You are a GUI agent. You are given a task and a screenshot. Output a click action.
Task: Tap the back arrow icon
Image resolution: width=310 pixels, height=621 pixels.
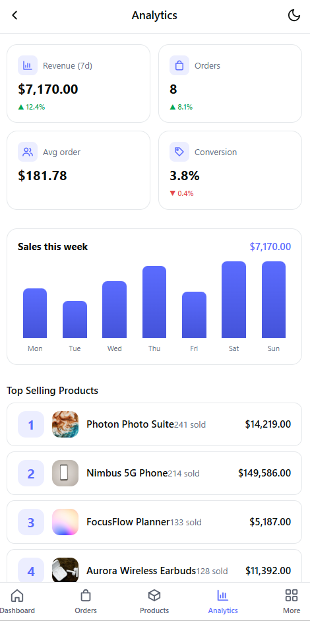tap(15, 15)
